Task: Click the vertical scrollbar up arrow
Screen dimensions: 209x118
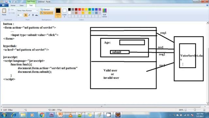Action: tap(208, 23)
